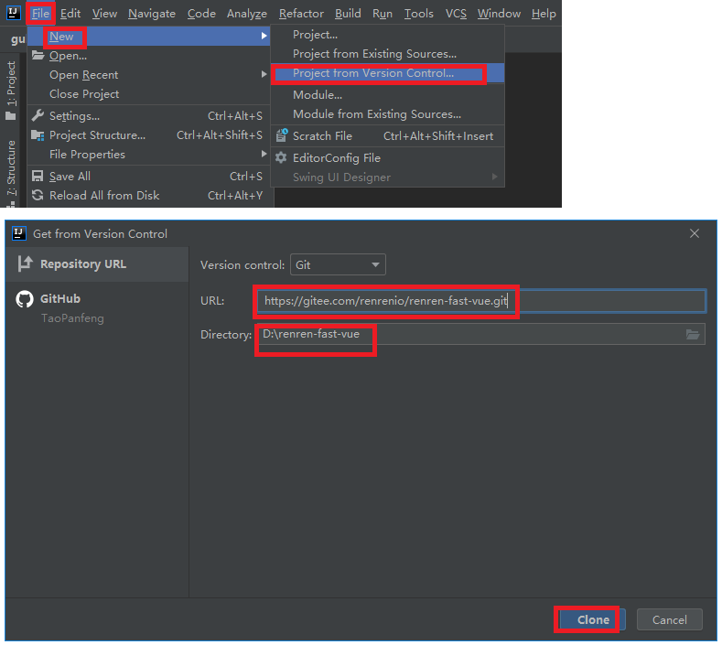Expand the Swing UI Designer submenu arrow
The width and height of the screenshot is (722, 645).
(494, 177)
